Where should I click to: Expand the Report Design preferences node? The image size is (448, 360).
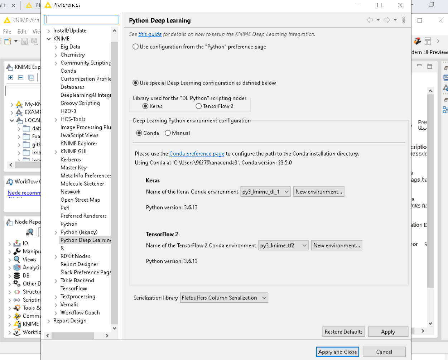[x=49, y=321]
